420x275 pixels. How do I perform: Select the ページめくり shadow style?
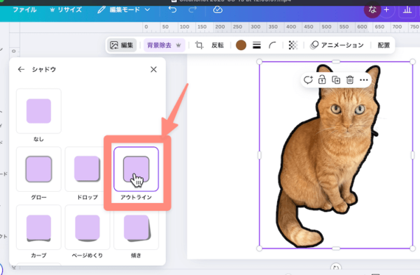click(x=87, y=228)
